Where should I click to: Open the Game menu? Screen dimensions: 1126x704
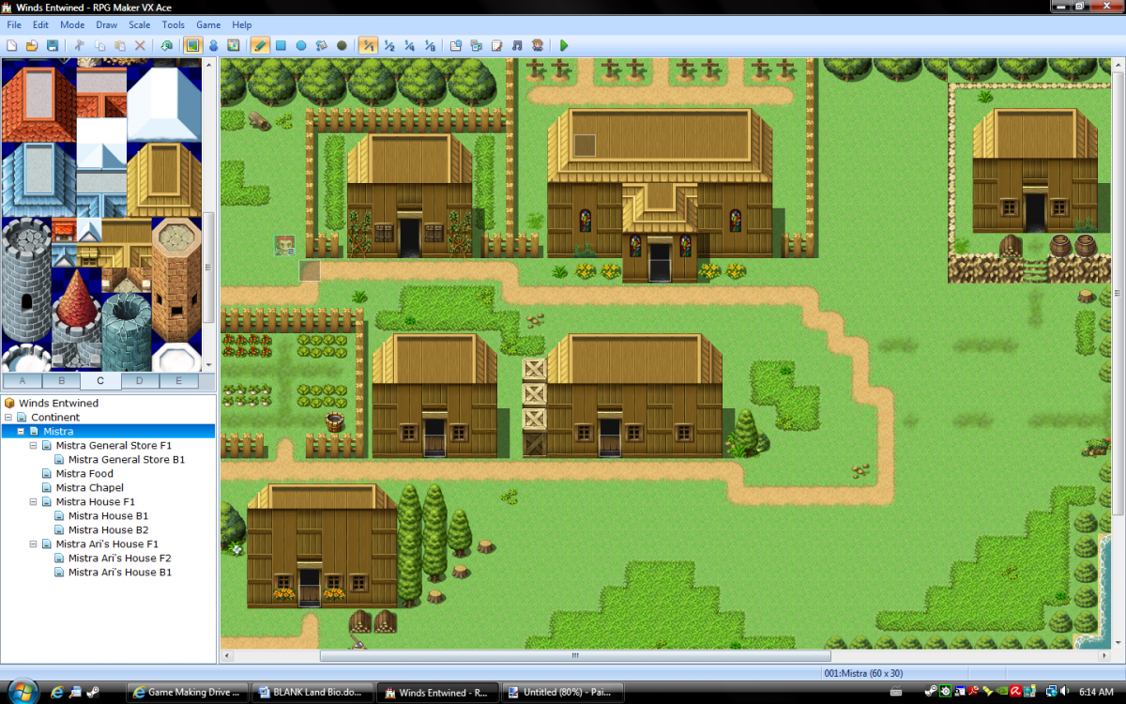click(x=208, y=25)
